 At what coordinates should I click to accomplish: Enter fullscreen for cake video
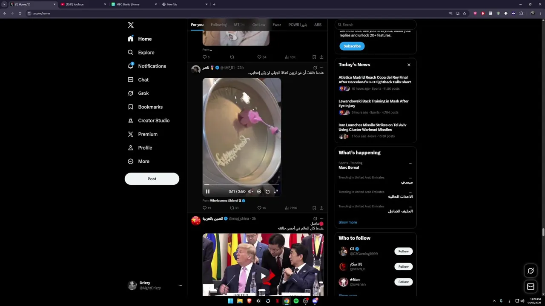276,192
